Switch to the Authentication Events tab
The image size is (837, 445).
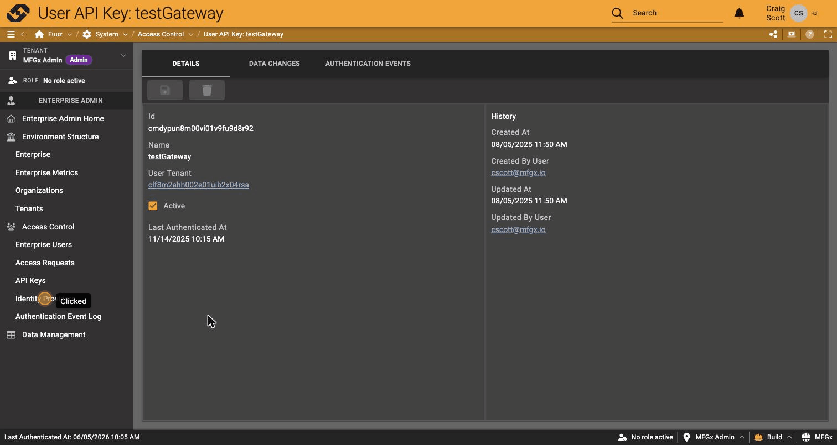pyautogui.click(x=368, y=64)
